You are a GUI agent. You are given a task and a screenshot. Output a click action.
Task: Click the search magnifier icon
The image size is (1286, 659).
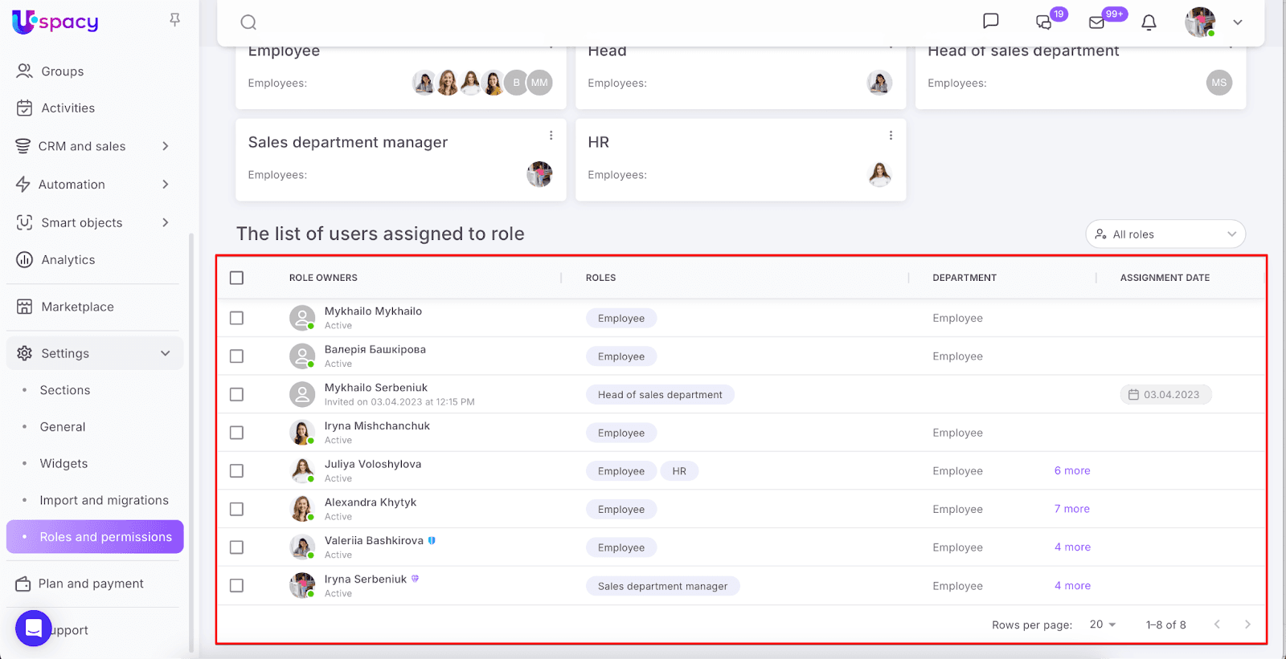248,22
